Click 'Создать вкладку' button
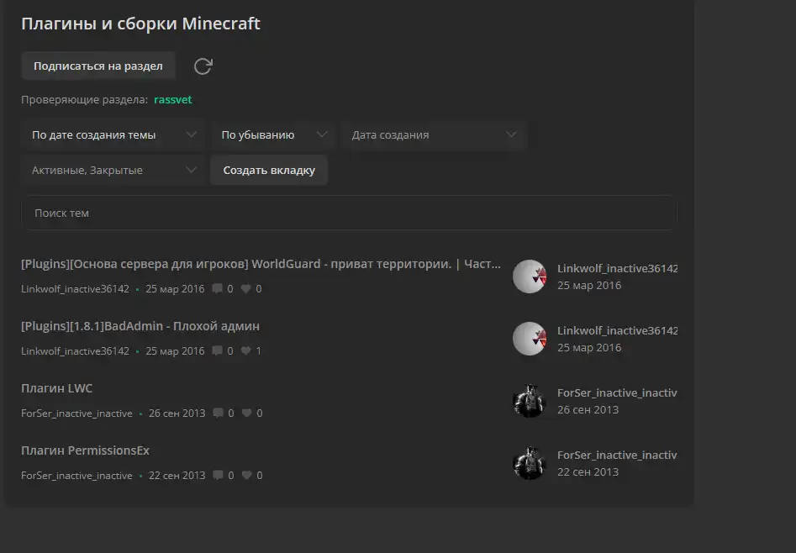 coord(269,170)
